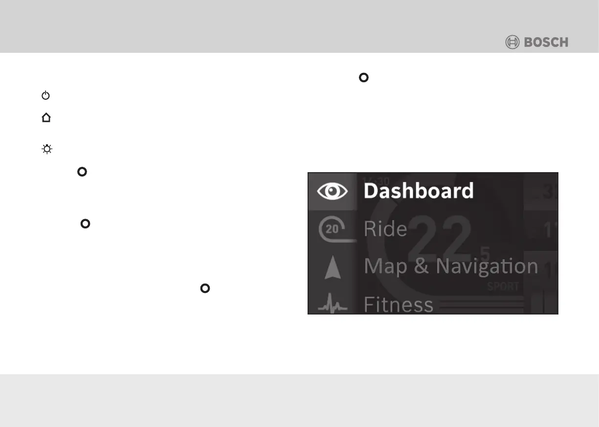Click the speedometer 20 icon beside Ride
599x427 pixels.
[x=332, y=229]
